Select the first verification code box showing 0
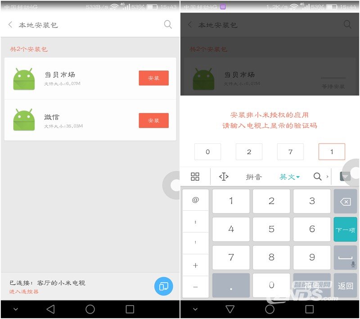 [x=207, y=152]
